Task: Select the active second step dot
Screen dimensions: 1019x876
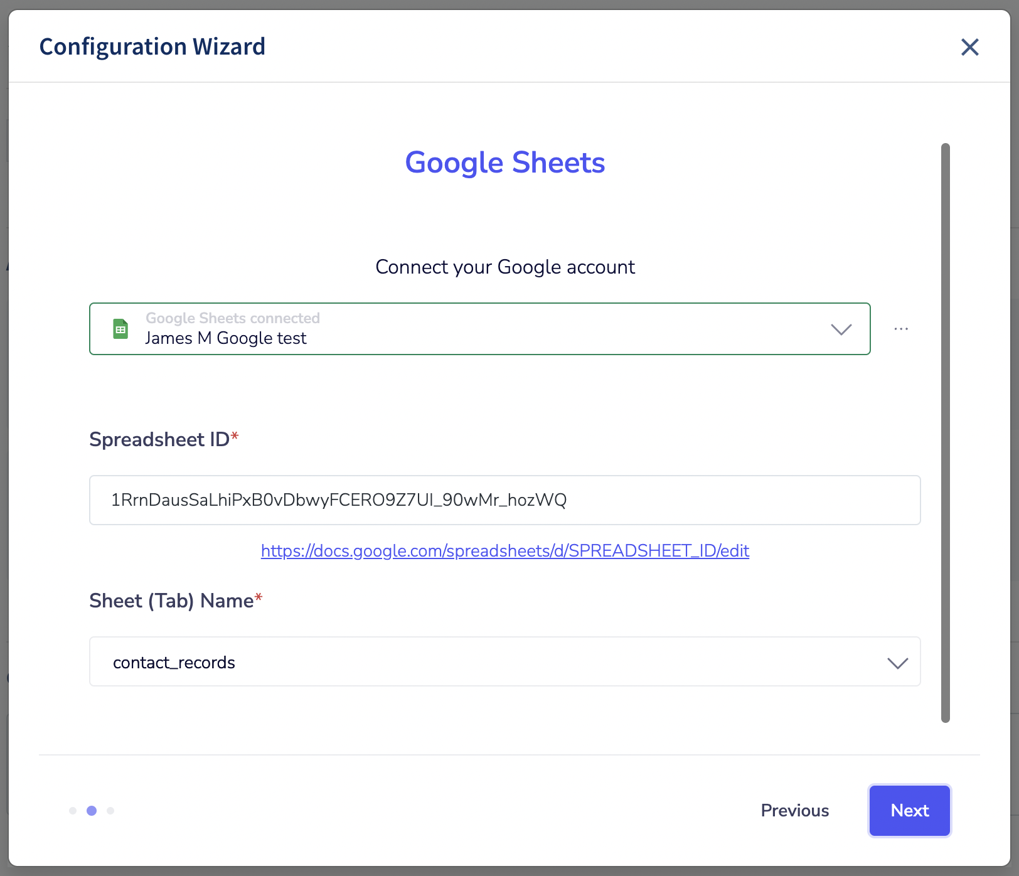Action: click(92, 811)
